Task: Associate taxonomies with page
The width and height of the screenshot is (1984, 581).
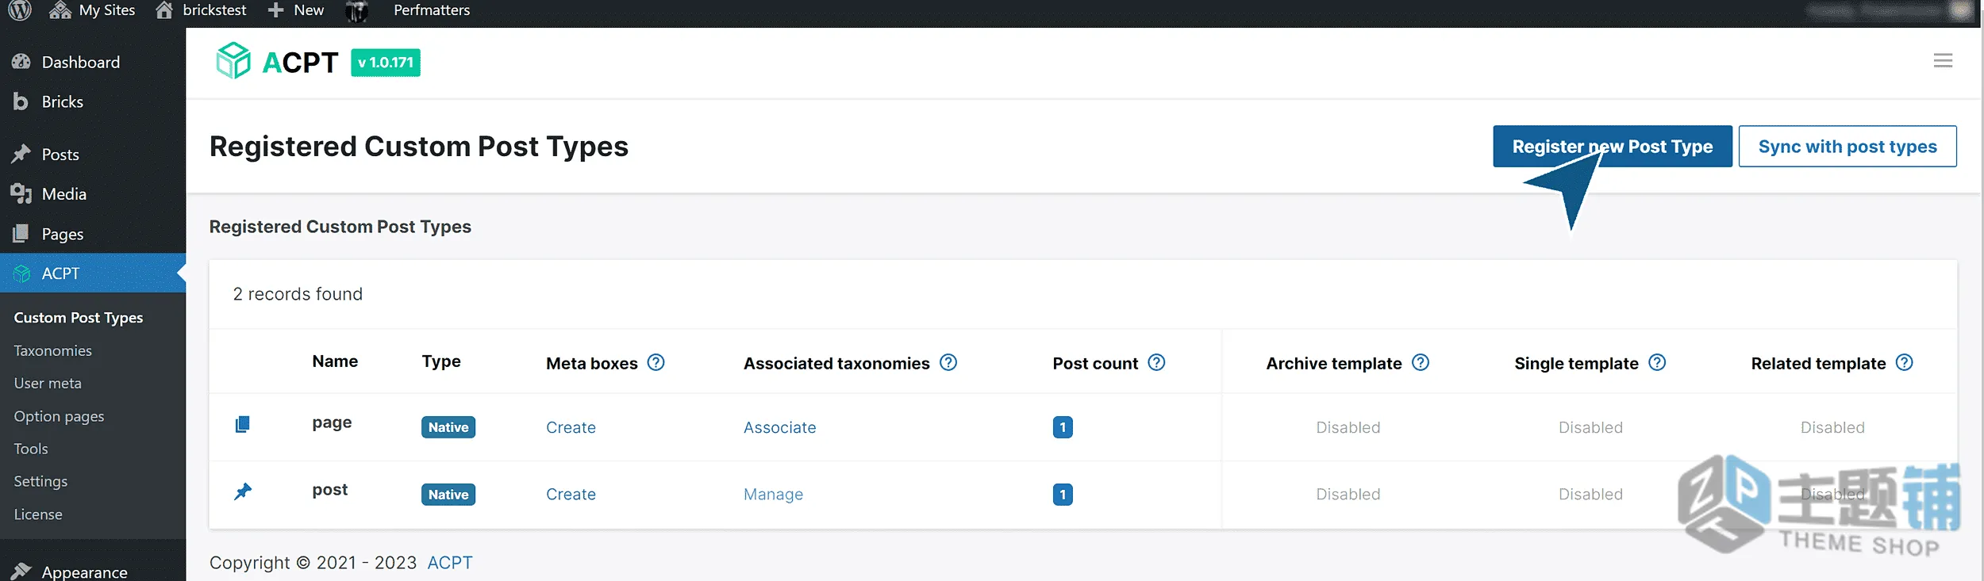Action: pos(779,427)
